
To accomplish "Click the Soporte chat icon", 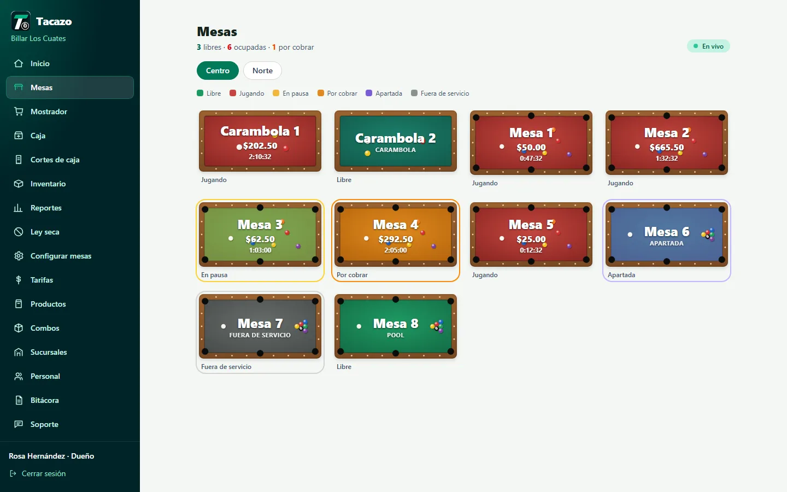I will click(x=19, y=424).
